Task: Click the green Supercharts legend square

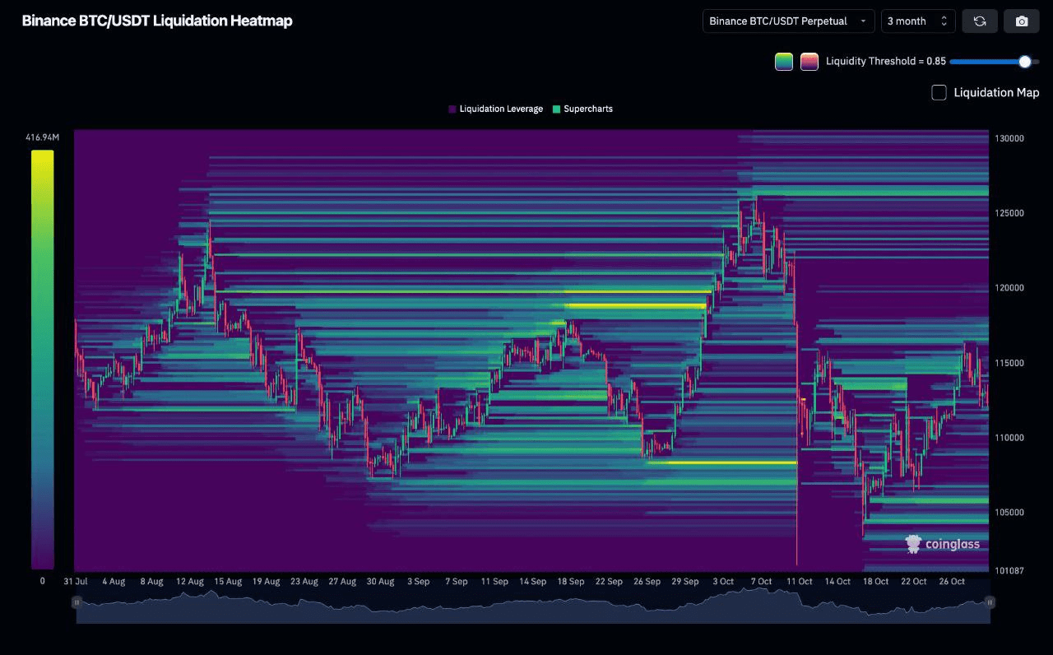Action: [557, 109]
